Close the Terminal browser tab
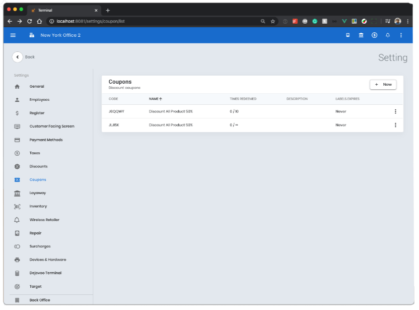This screenshot has height=310, width=419. click(x=96, y=11)
